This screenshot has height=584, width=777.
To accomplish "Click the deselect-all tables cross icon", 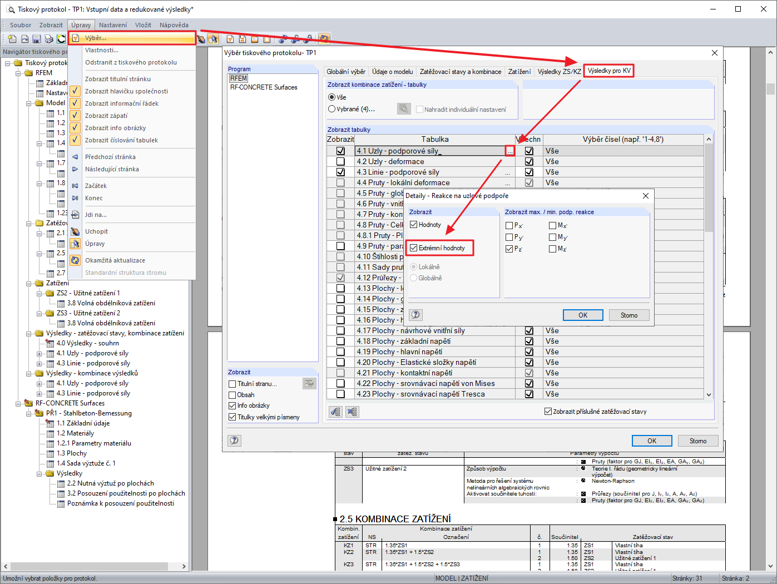I will pyautogui.click(x=352, y=412).
